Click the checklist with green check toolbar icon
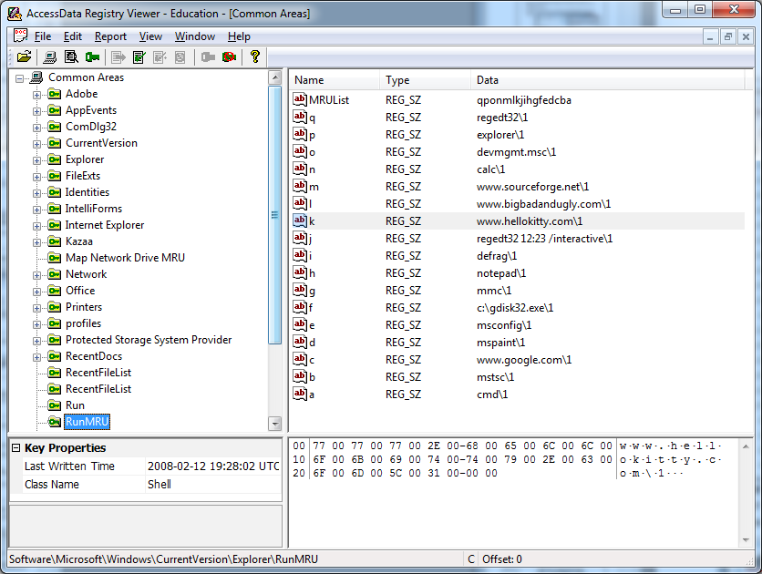 (x=139, y=56)
